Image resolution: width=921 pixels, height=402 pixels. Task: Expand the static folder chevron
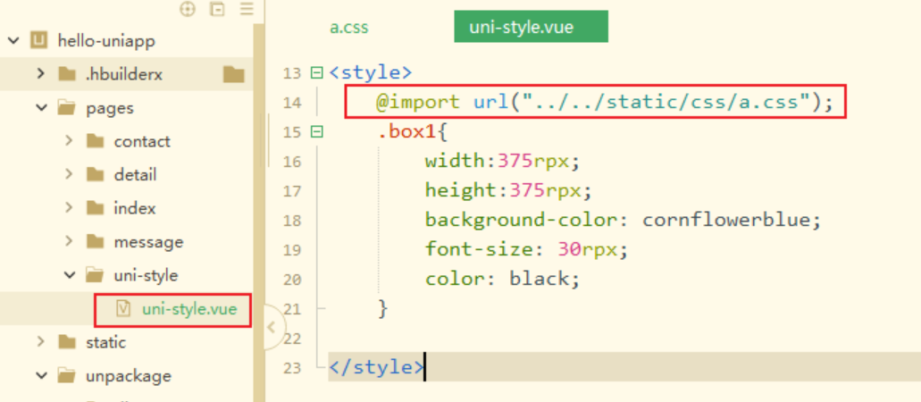pyautogui.click(x=40, y=342)
